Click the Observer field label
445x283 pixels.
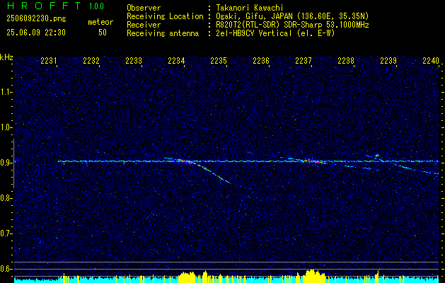coord(144,8)
